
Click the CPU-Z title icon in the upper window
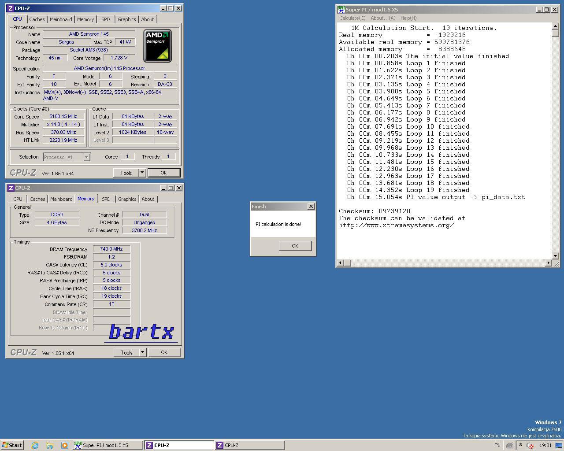(x=10, y=8)
